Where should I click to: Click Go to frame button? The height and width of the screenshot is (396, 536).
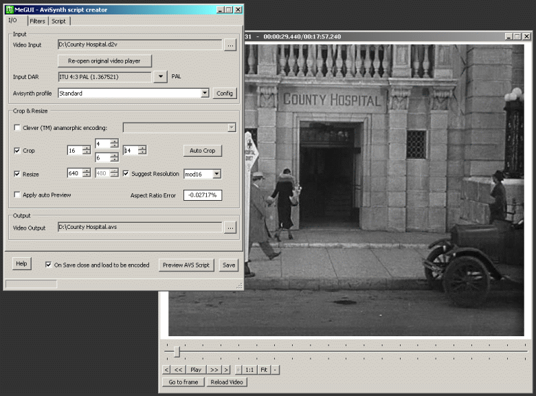(x=183, y=382)
